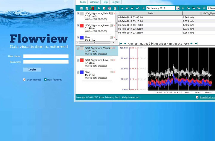Open the User manual link
Screen dimensions: 215x141
point(34,80)
